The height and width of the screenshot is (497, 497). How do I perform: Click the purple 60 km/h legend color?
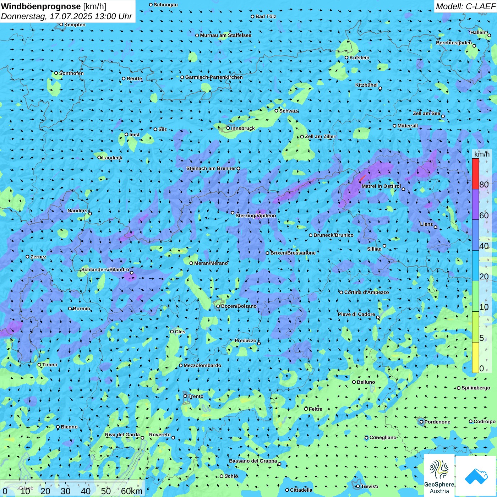click(475, 204)
